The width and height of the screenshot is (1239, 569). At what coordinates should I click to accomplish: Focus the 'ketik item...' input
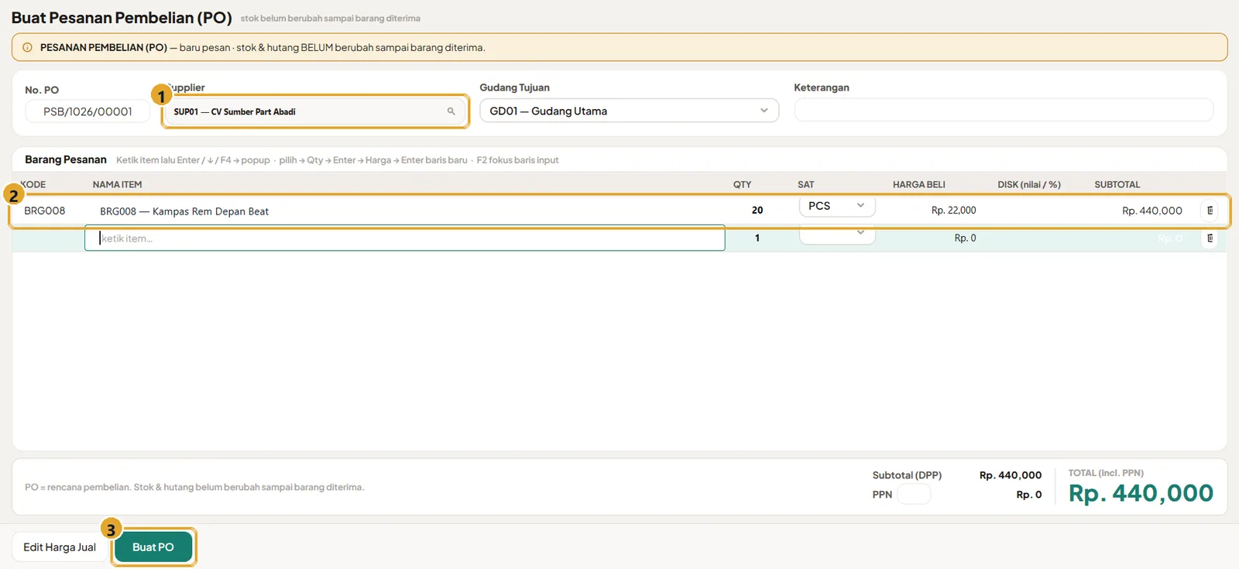click(x=405, y=238)
